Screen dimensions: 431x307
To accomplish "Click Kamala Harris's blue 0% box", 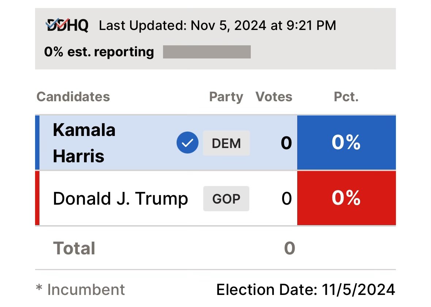I will coord(346,143).
